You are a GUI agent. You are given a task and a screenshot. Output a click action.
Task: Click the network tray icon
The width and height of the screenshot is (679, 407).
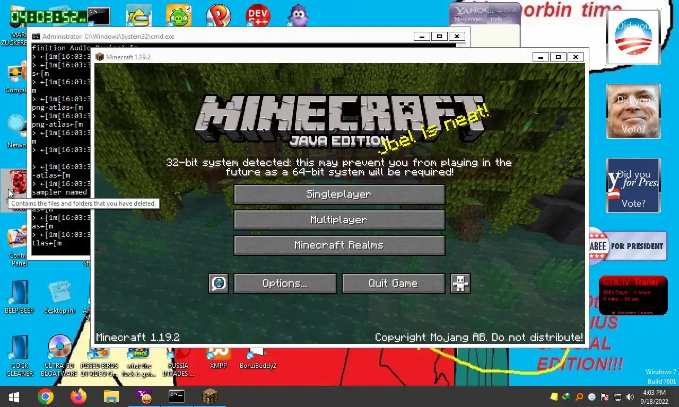(617, 397)
